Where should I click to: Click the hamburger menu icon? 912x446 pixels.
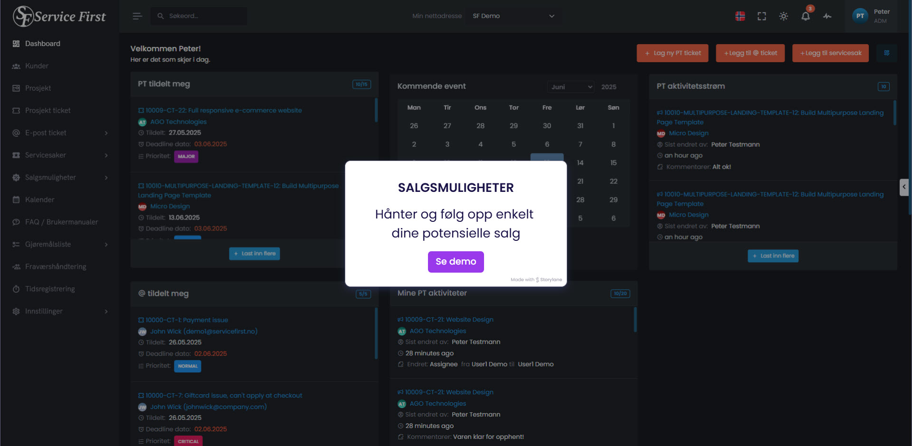pyautogui.click(x=137, y=16)
